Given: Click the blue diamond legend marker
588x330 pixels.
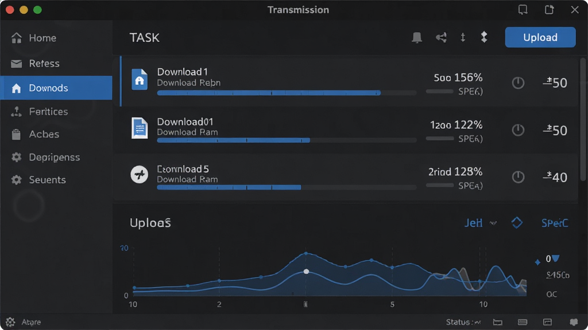Looking at the screenshot, I should click(537, 262).
